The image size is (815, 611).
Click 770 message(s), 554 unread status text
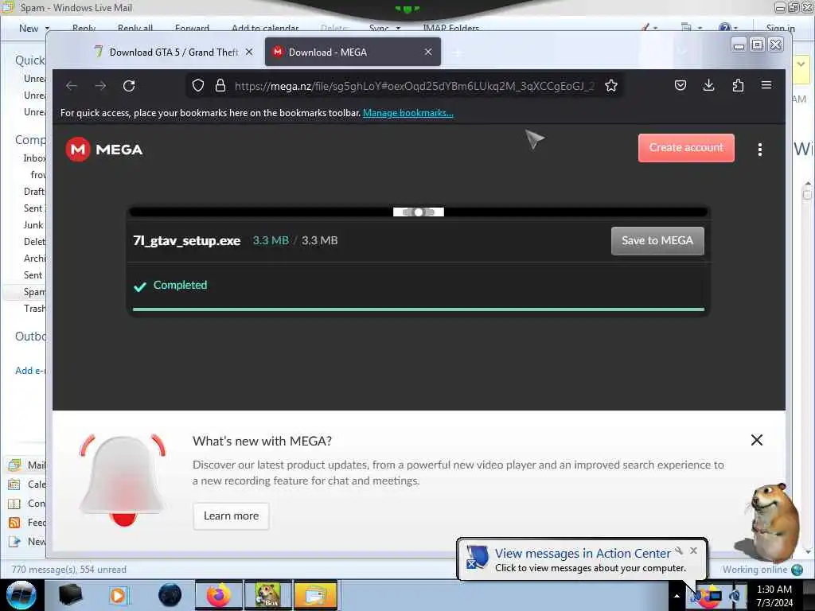pos(69,570)
